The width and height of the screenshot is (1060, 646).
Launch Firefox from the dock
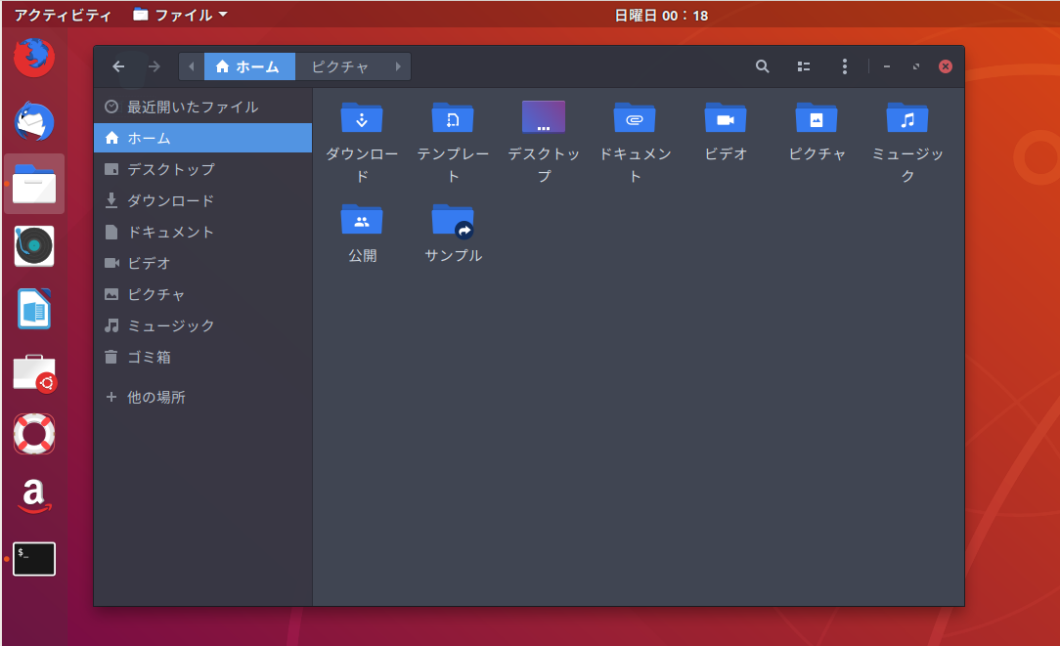coord(33,57)
